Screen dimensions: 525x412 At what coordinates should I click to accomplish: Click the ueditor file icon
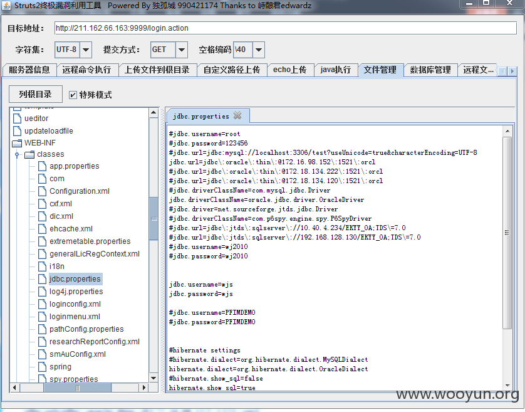(17, 118)
